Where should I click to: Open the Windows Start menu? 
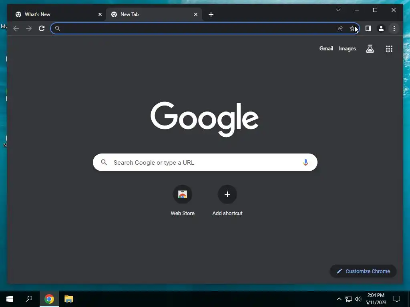(10, 299)
